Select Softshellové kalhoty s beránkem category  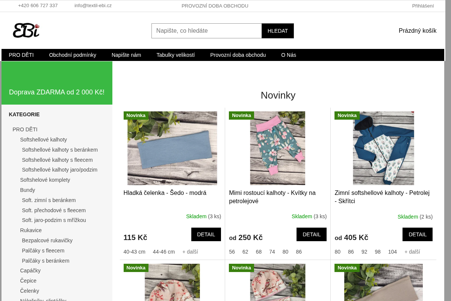click(60, 150)
